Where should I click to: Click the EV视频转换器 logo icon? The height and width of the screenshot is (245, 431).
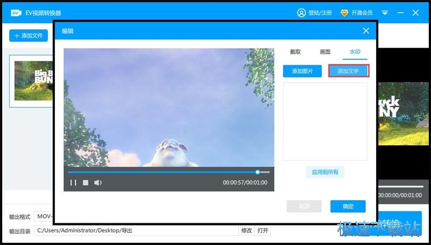point(16,12)
